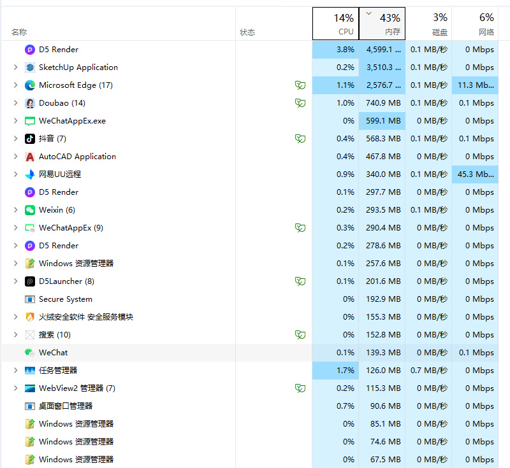Expand the Weixin (6) group

[x=15, y=210]
